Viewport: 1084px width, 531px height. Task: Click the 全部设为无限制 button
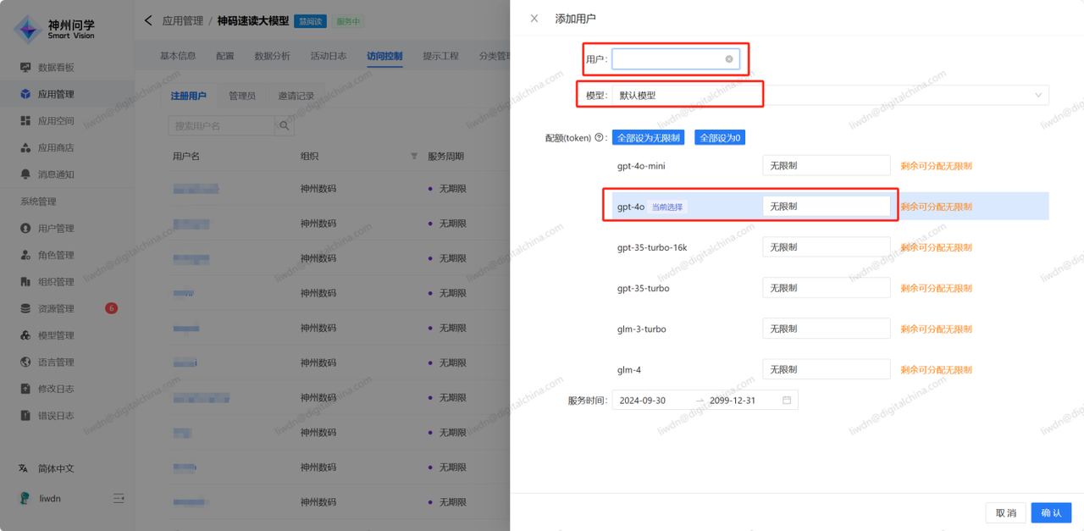pos(648,138)
